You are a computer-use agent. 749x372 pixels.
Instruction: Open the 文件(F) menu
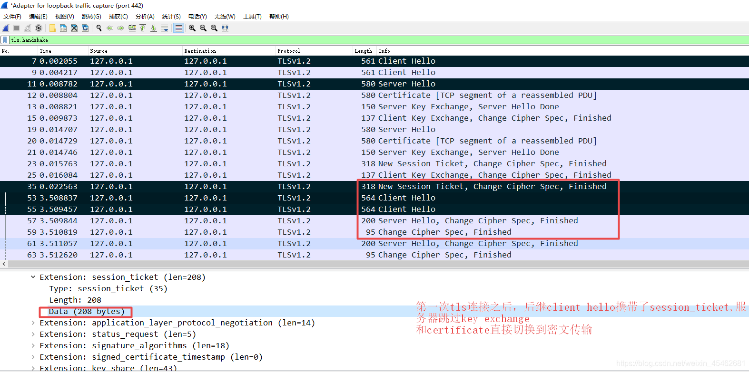point(12,17)
